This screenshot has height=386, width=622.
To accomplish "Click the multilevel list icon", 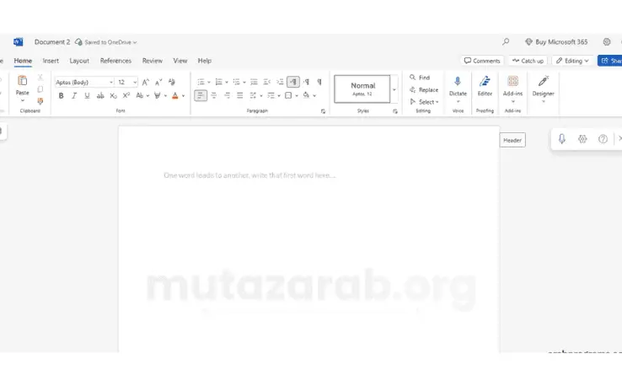I will point(237,82).
